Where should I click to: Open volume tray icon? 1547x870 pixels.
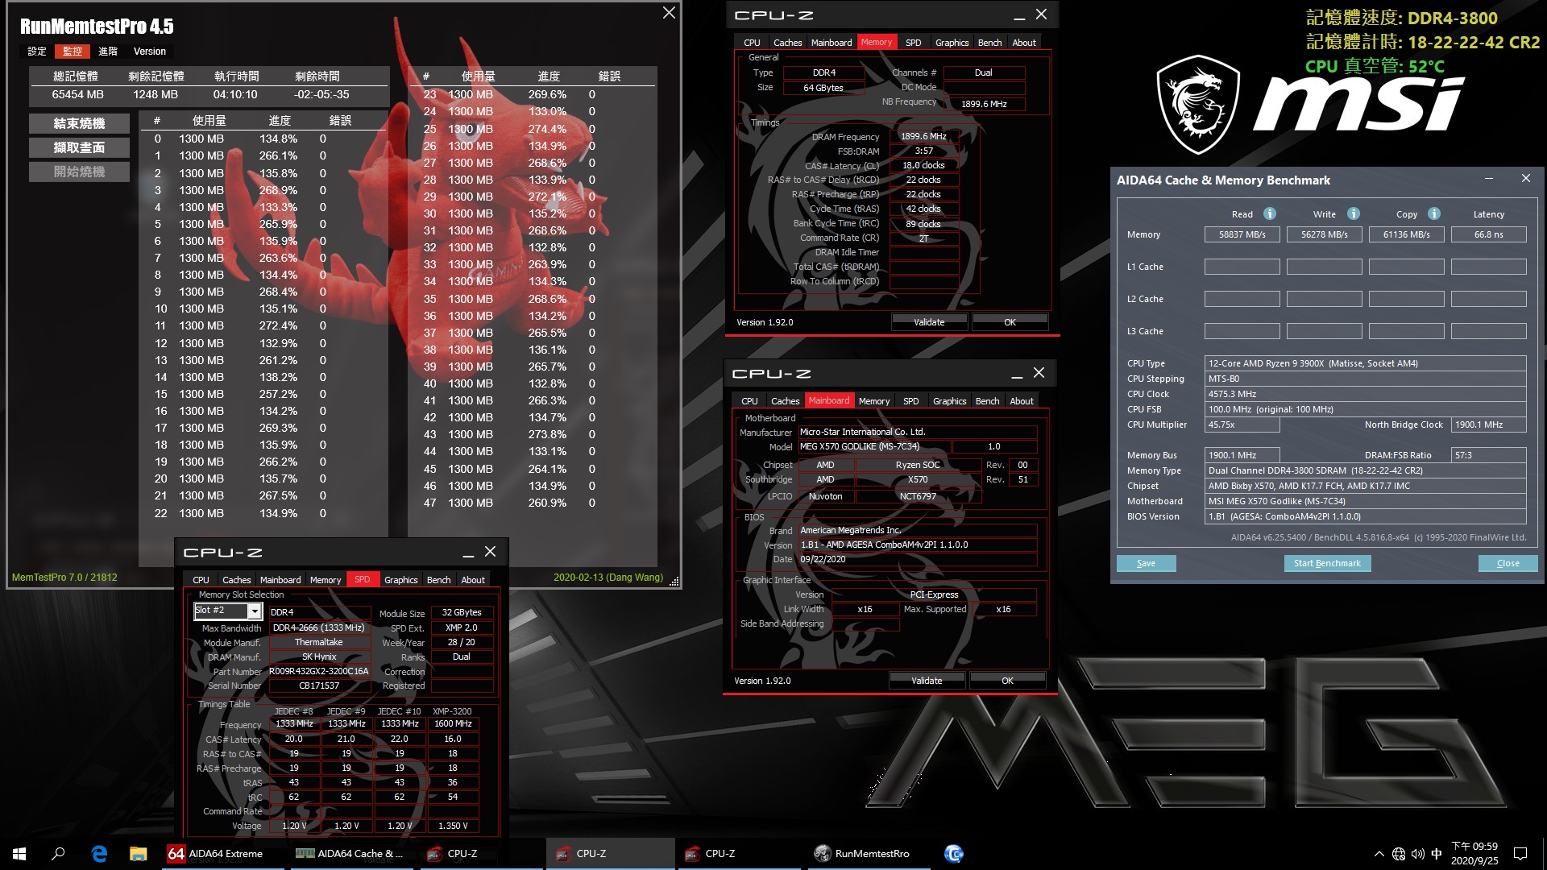[1418, 854]
